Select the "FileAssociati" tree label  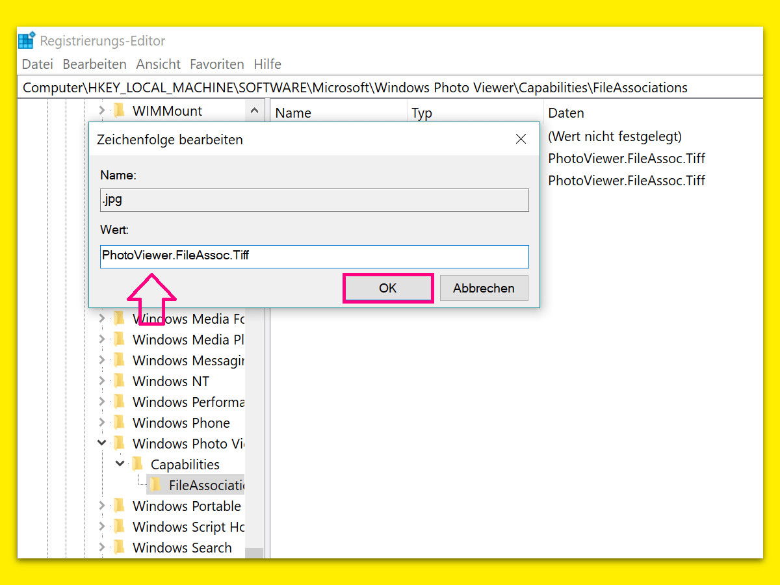tap(206, 485)
